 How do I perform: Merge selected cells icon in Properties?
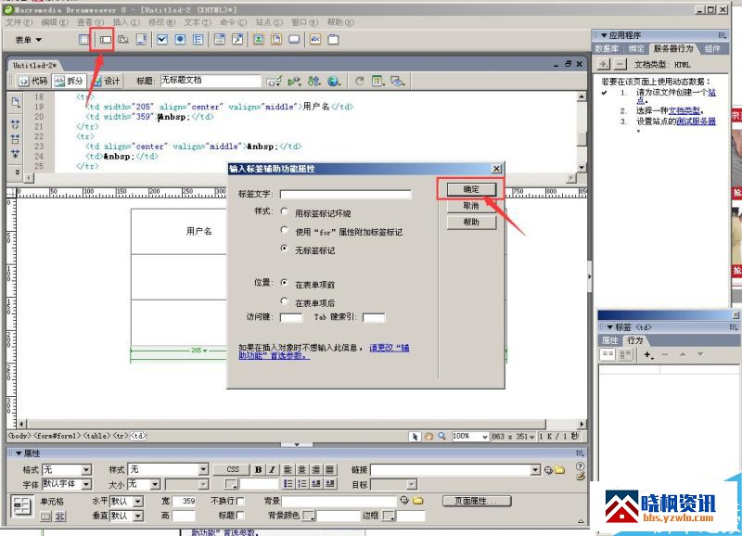(x=45, y=517)
